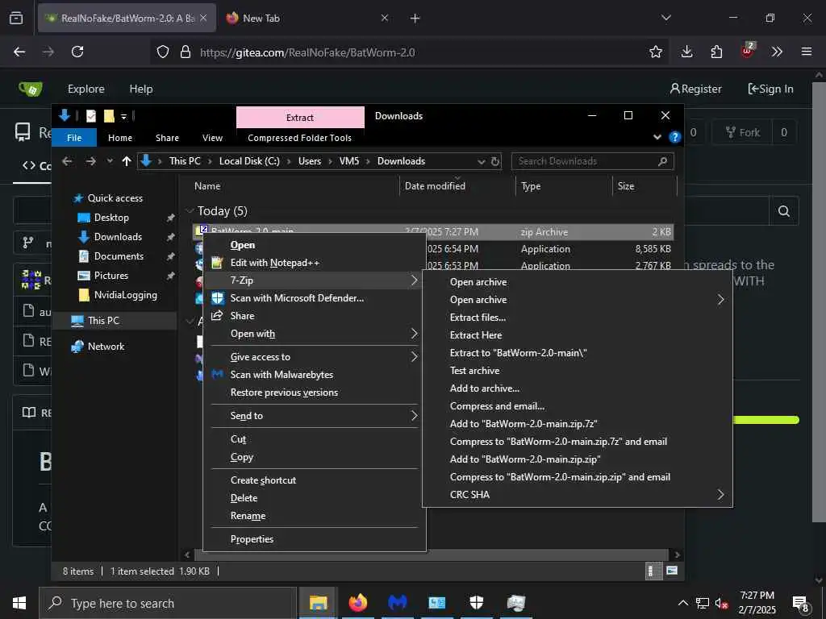This screenshot has width=826, height=619.
Task: Click the site padlock security icon
Action: [185, 52]
